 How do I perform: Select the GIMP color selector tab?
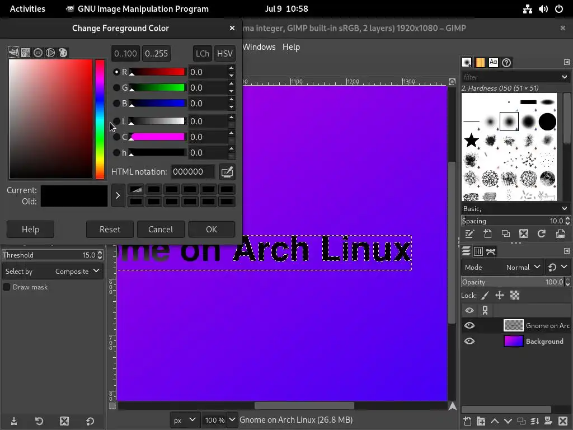[x=13, y=52]
